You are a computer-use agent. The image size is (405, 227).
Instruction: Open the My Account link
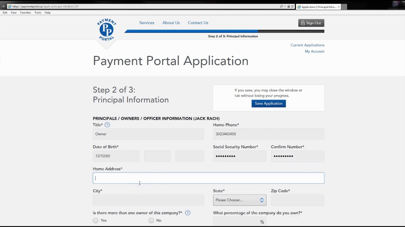(x=315, y=51)
